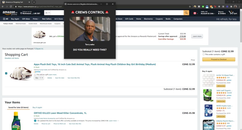Image resolution: width=242 pixels, height=130 pixels.
Task: Open the Chrome three-dot menu
Action: click(240, 7)
